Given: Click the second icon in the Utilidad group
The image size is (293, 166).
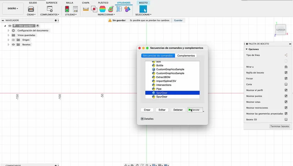Looking at the screenshot, I should coord(75,9).
